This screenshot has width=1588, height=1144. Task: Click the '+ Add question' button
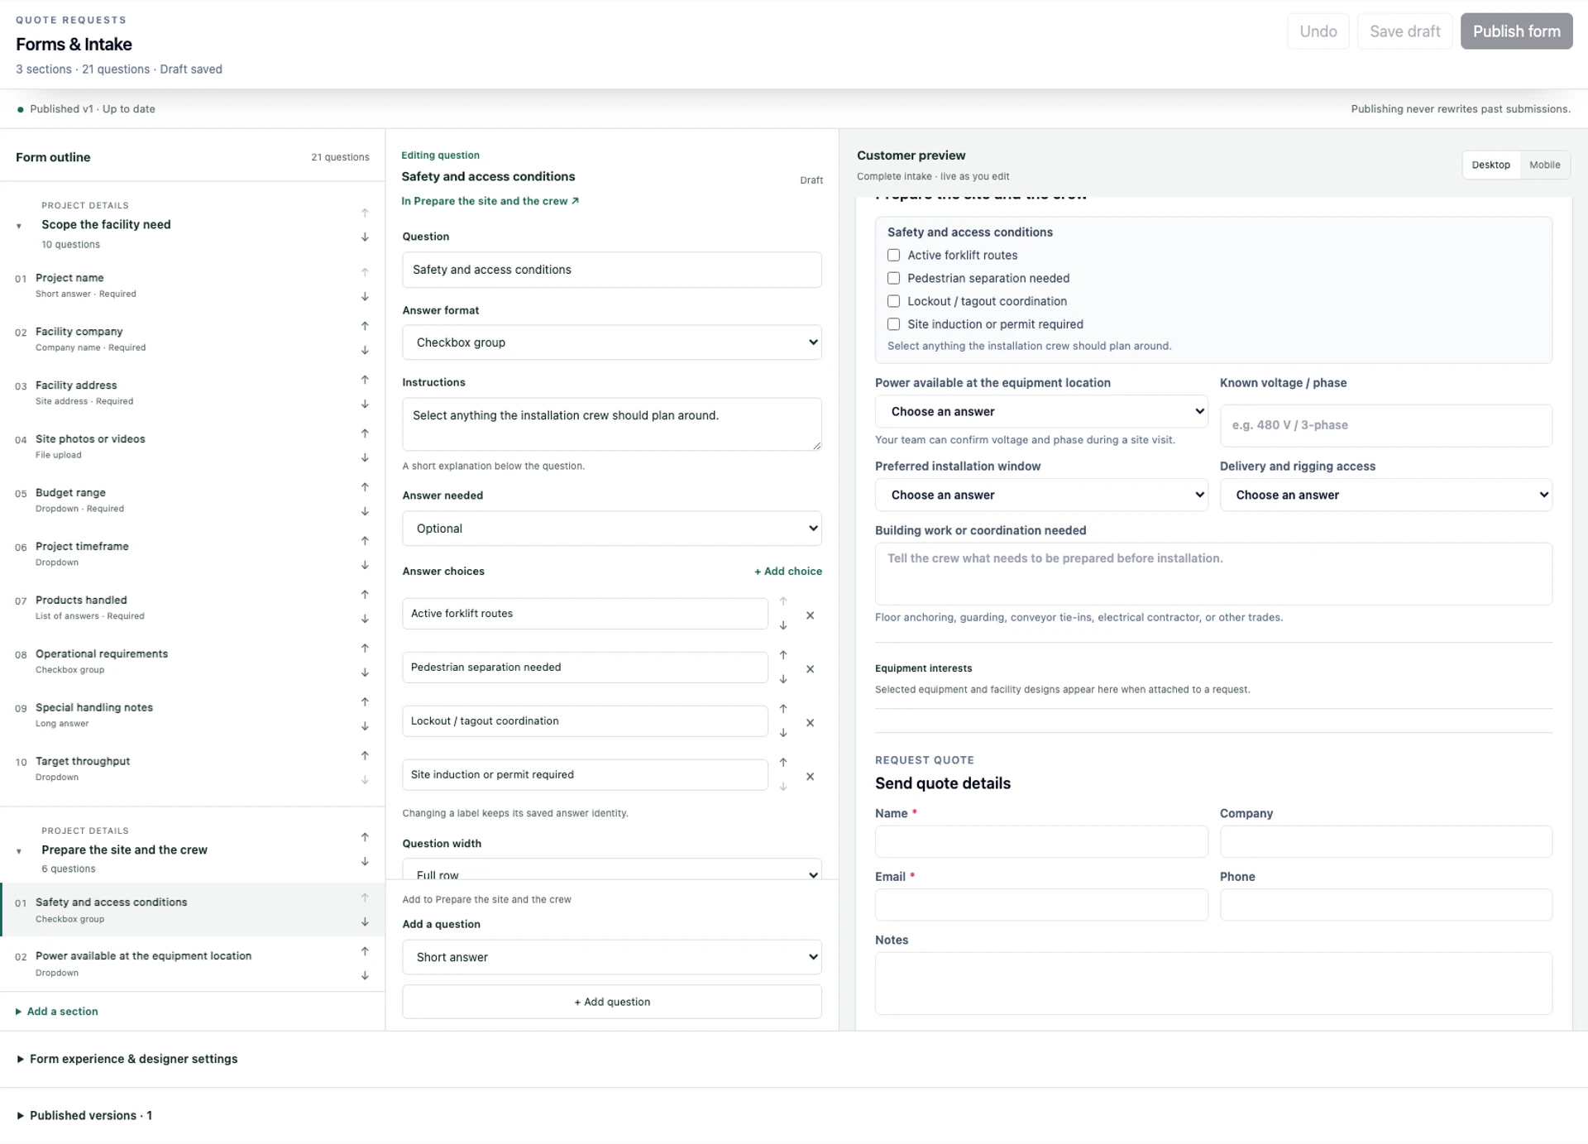coord(612,1002)
